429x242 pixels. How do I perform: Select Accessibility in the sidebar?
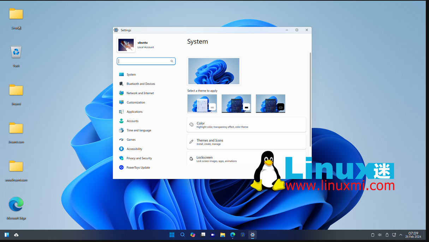[134, 149]
